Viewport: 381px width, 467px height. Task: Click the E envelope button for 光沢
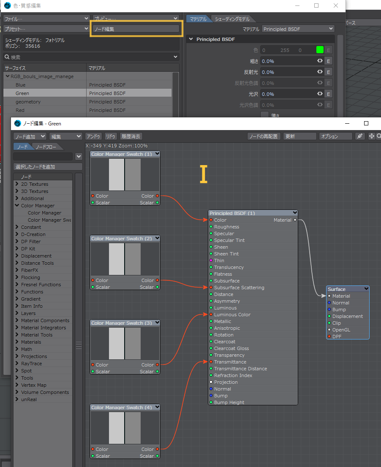[328, 94]
